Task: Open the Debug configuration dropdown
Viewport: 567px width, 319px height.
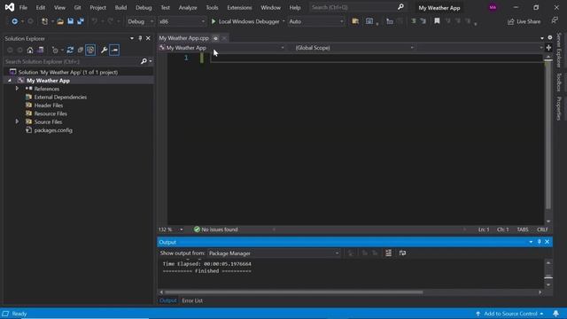Action: (140, 21)
